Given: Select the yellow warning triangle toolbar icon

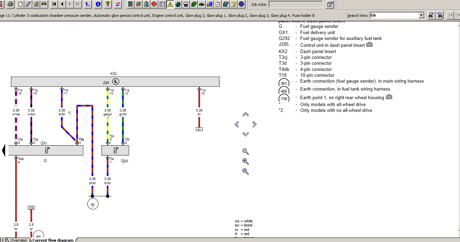Looking at the screenshot, I should click(x=170, y=4).
